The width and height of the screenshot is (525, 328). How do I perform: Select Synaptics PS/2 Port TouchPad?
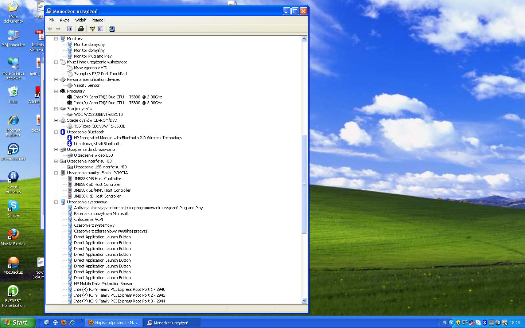[100, 74]
